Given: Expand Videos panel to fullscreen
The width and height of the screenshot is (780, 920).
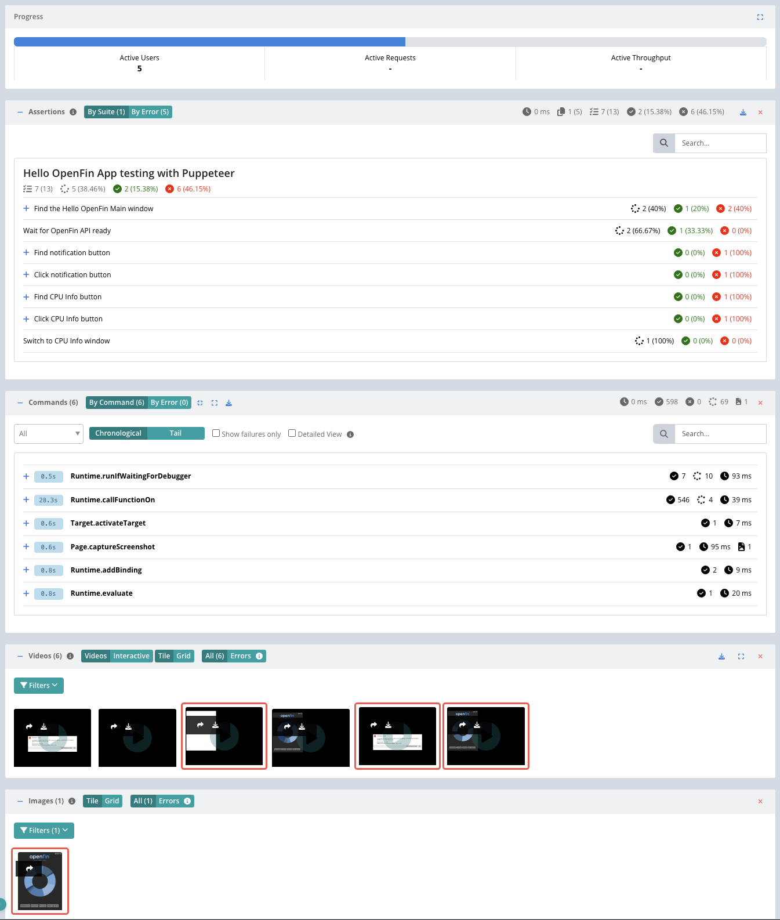Looking at the screenshot, I should coord(741,656).
